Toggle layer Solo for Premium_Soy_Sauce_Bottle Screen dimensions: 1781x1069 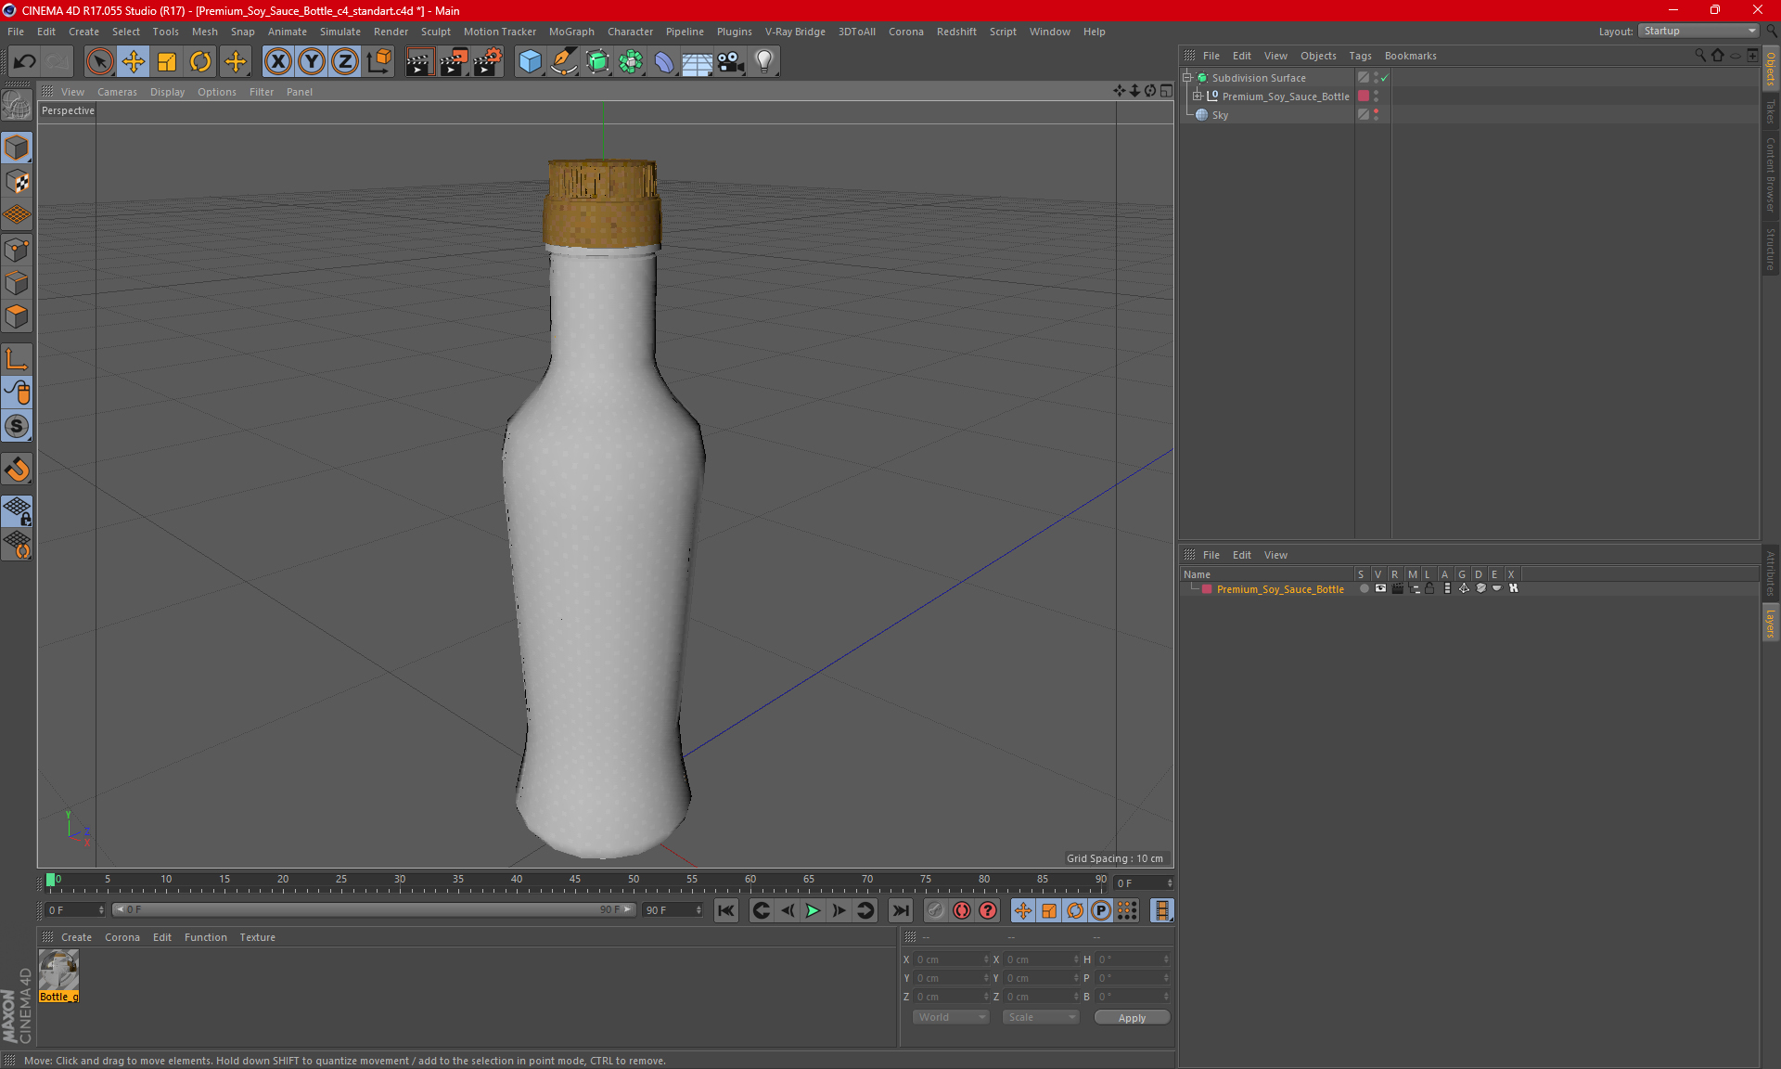click(x=1364, y=588)
